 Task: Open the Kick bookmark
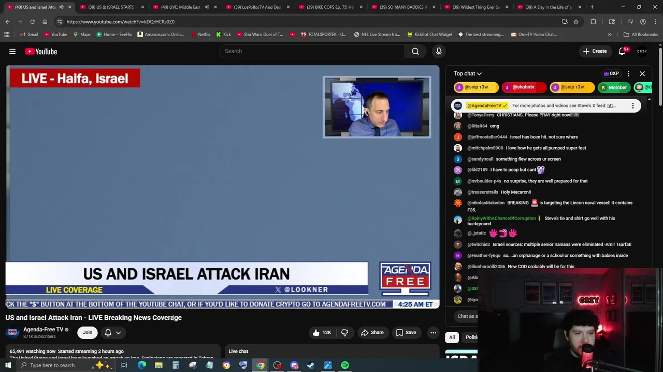tap(223, 35)
